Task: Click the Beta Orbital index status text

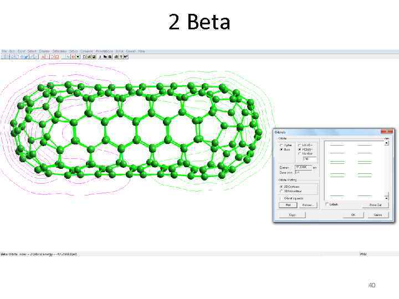Action: (39, 254)
